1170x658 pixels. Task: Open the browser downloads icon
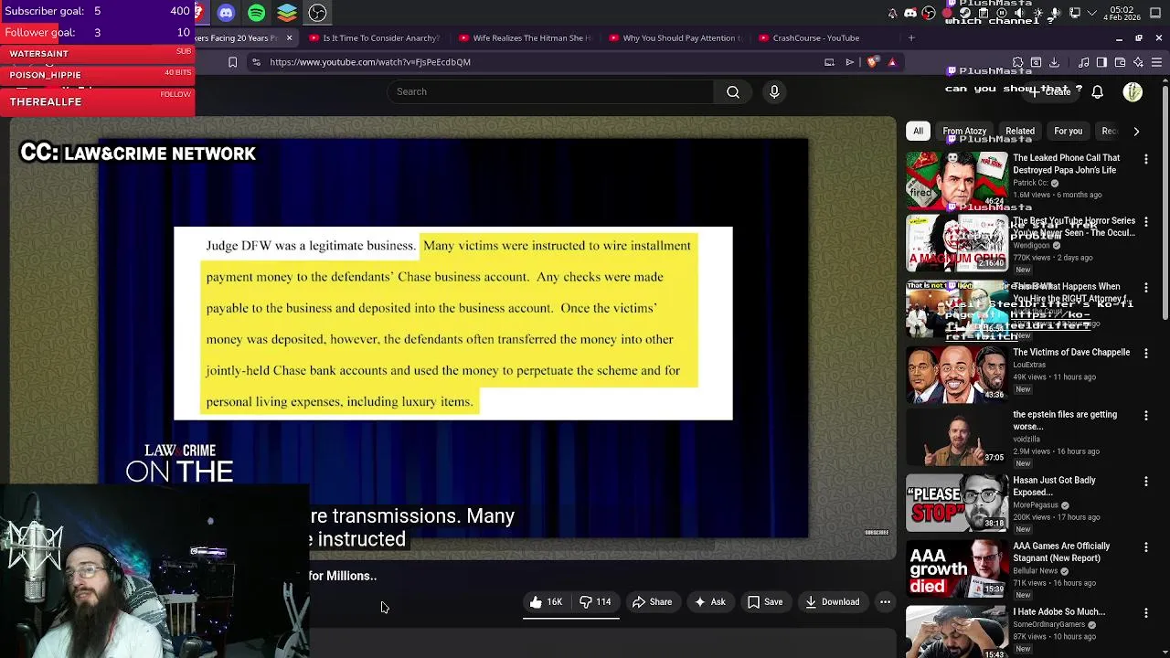click(1054, 62)
